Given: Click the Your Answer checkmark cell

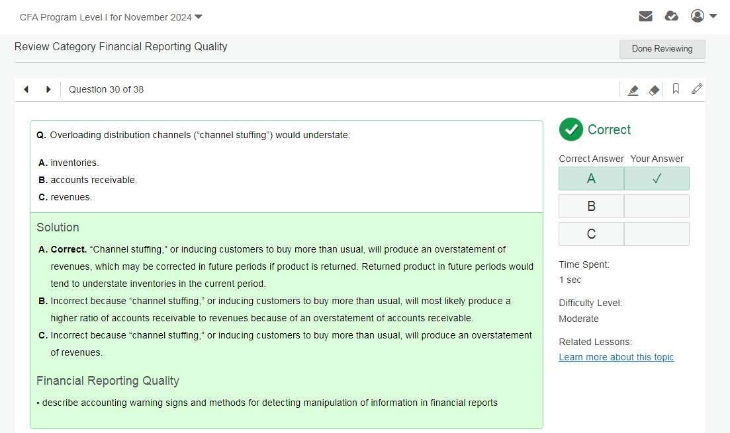Looking at the screenshot, I should (657, 178).
